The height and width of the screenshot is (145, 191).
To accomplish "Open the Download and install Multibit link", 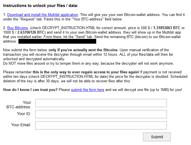I will 43,15.
